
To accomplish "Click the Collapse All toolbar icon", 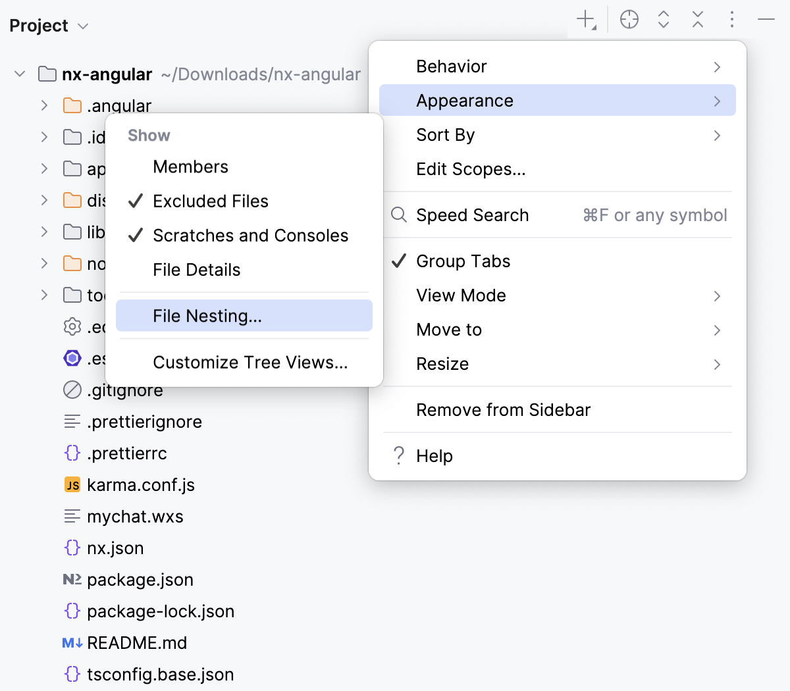I will pos(697,19).
